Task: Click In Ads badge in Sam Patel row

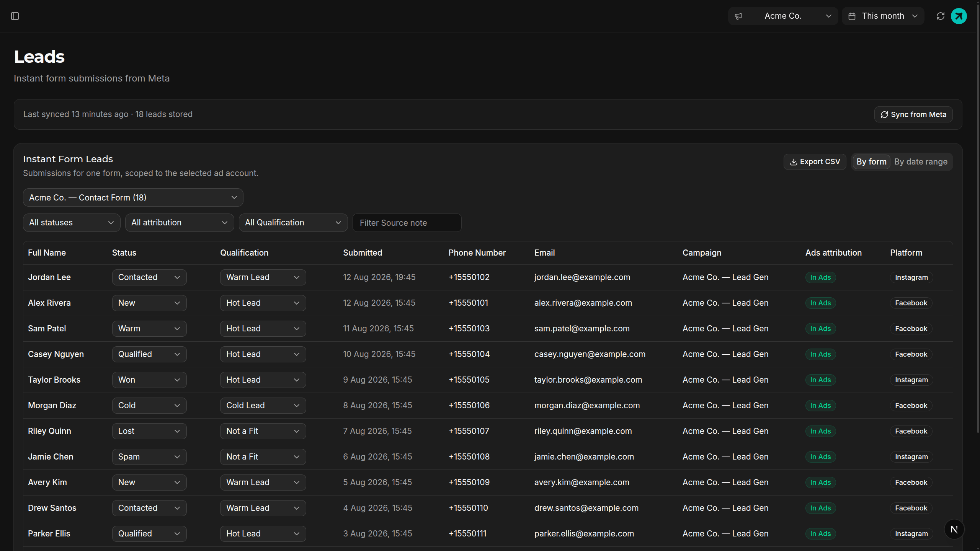Action: [x=820, y=329]
